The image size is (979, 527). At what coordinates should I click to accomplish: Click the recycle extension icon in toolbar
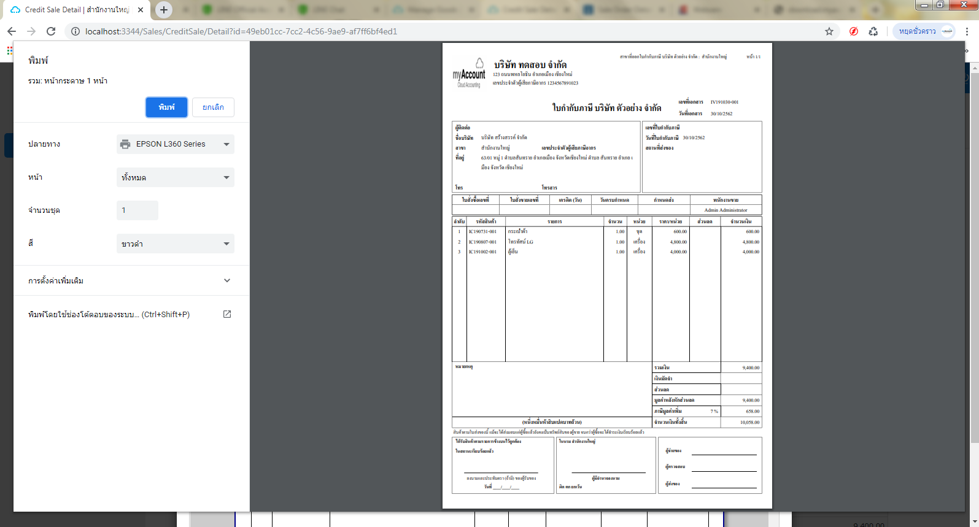(x=873, y=31)
